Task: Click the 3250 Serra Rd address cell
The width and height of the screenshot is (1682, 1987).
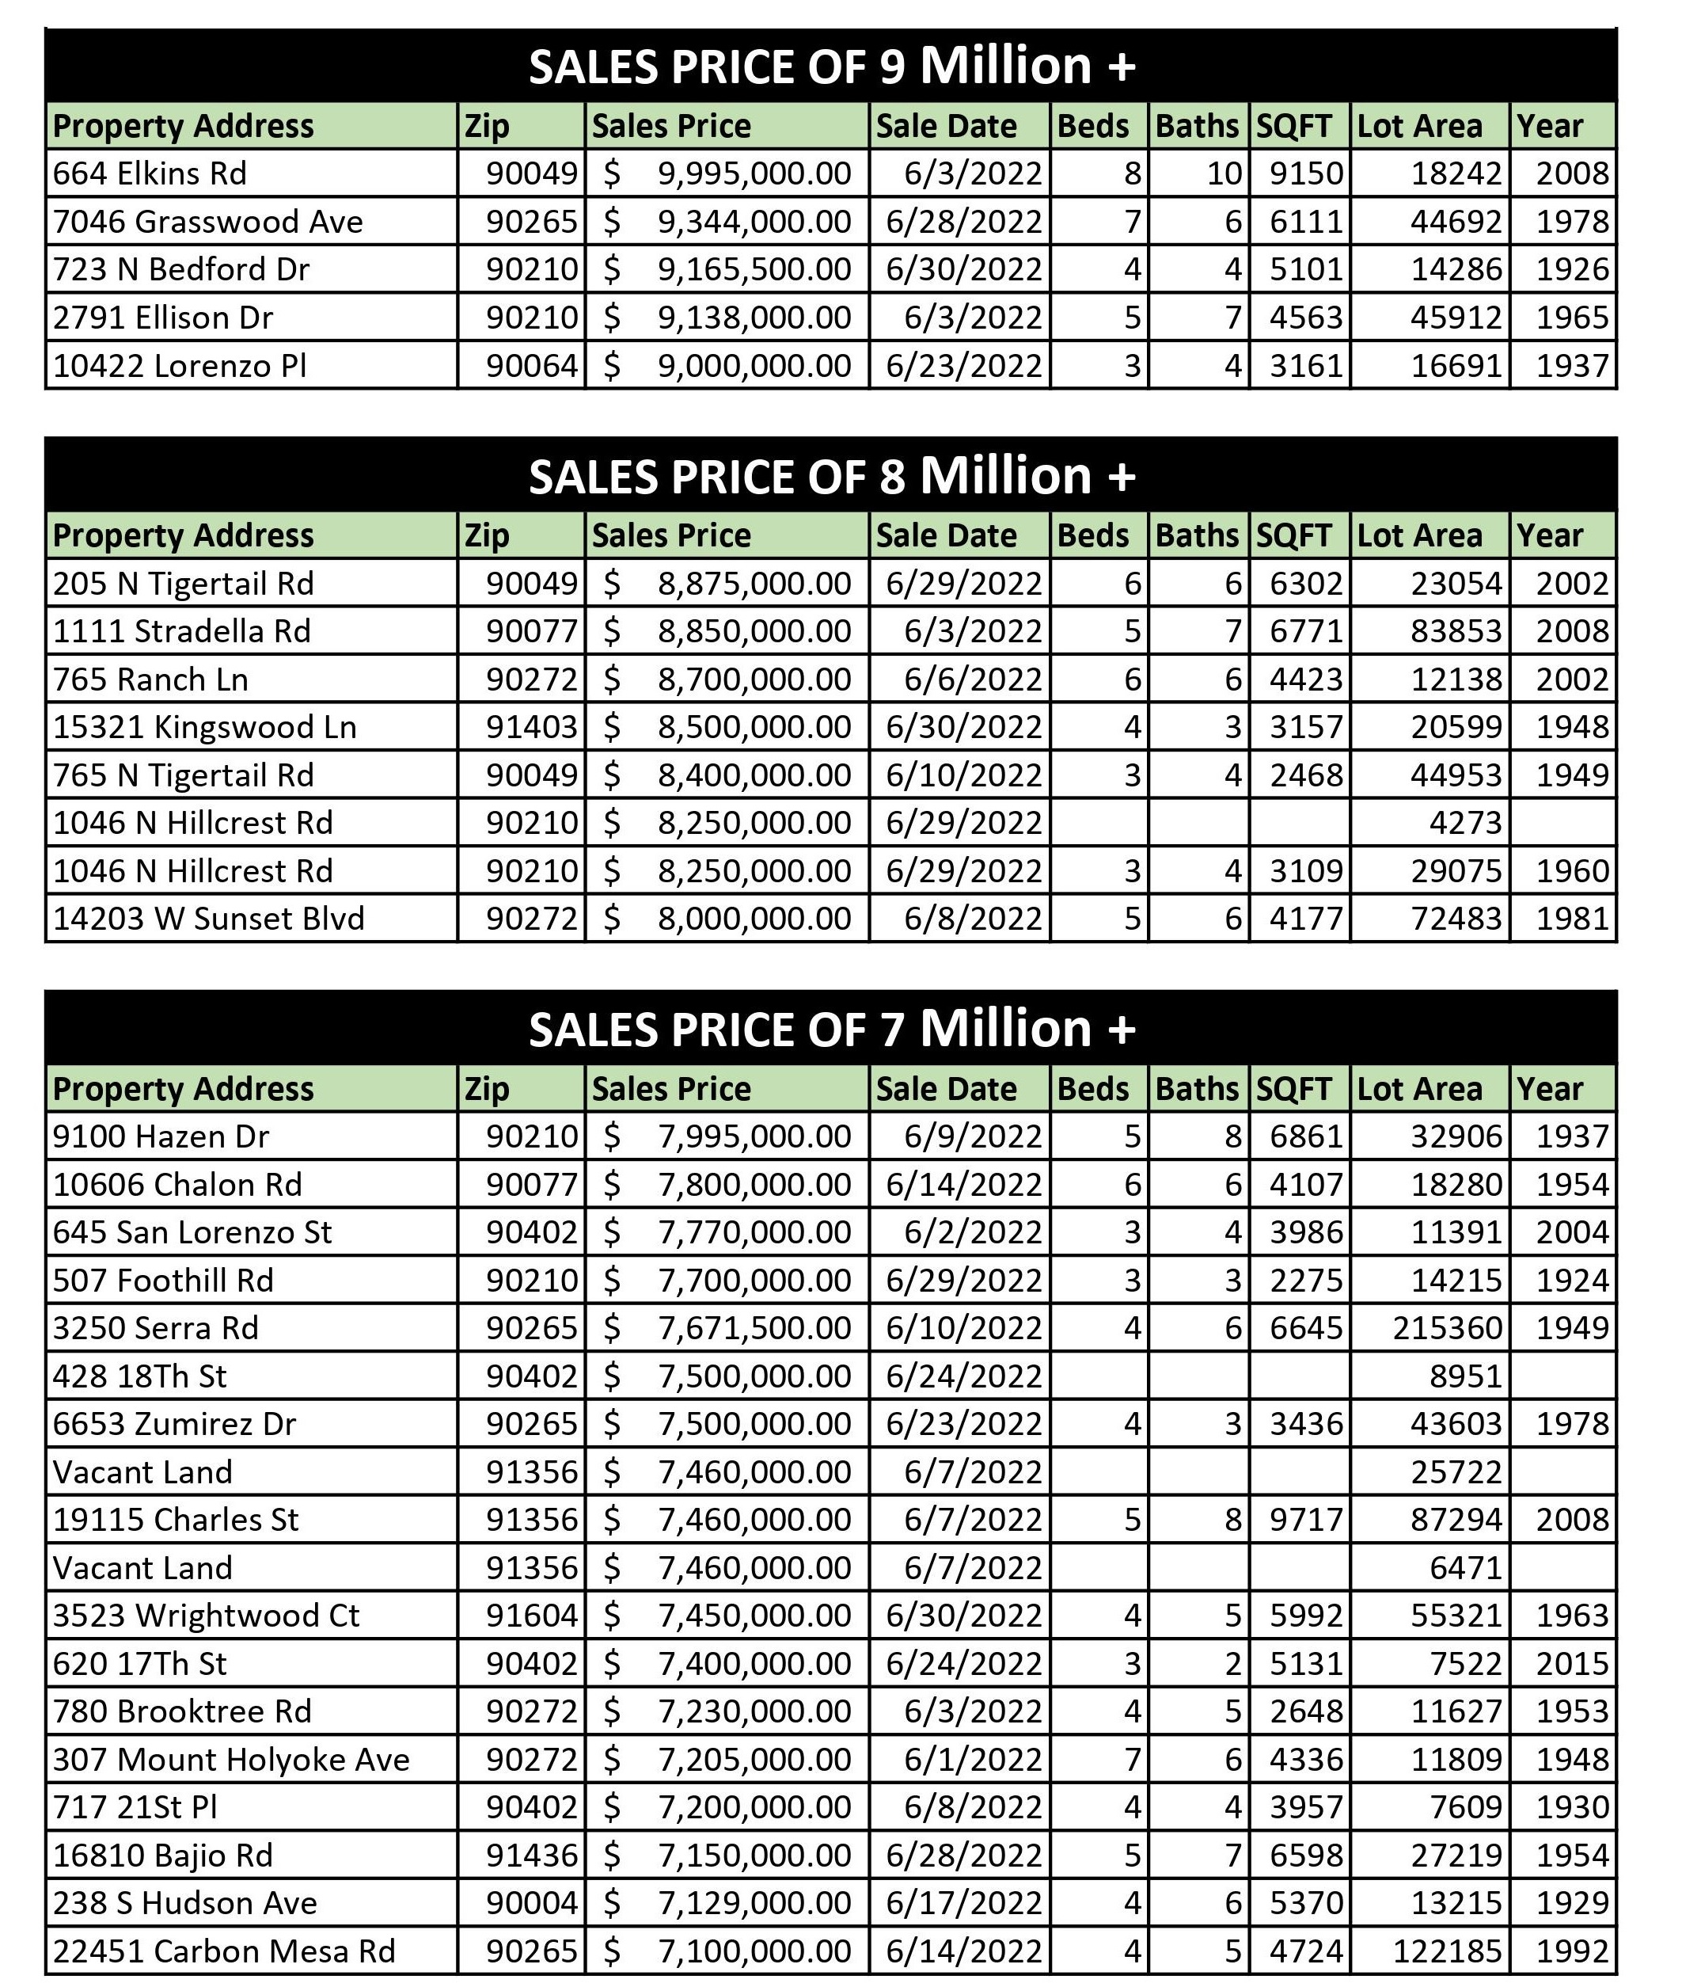Action: pos(155,1328)
